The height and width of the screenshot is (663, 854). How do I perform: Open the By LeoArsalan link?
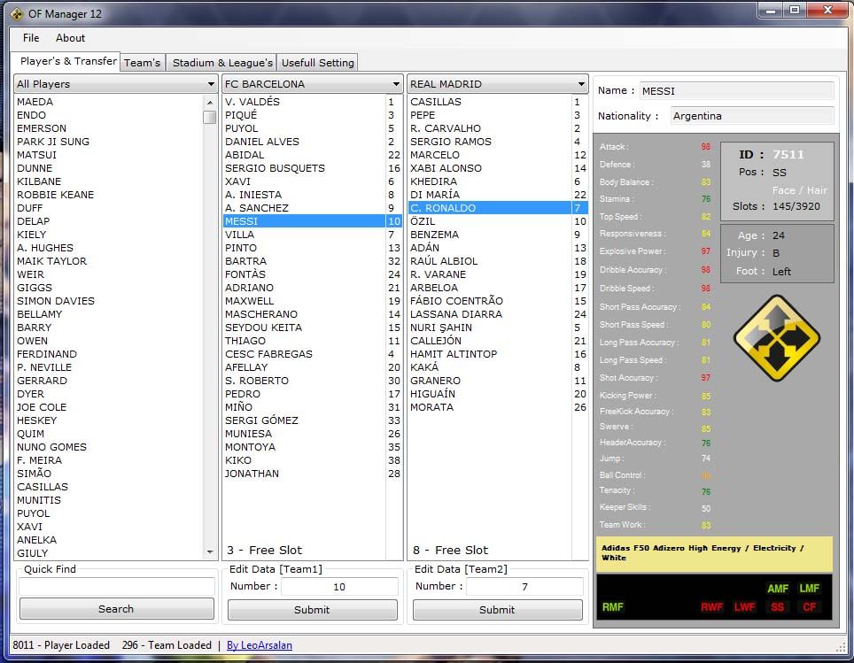(259, 645)
